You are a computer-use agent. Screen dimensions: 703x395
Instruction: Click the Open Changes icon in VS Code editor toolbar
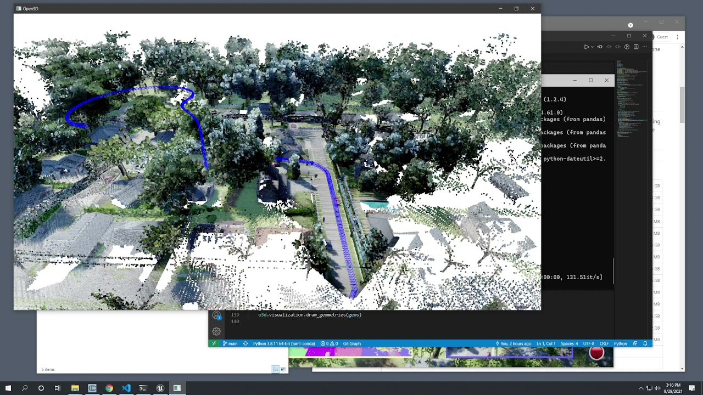coord(600,47)
